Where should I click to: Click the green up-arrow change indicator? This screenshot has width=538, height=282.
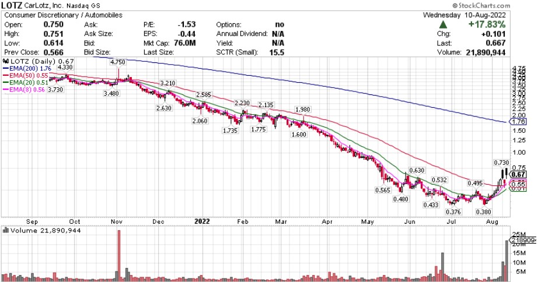[443, 24]
